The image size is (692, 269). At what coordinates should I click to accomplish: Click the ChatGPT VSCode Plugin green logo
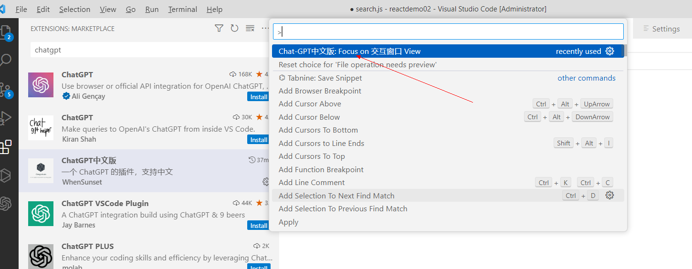coord(41,214)
